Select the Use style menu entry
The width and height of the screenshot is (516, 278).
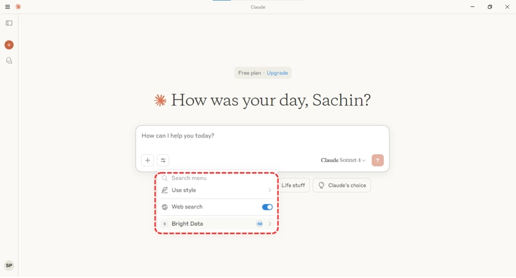(x=217, y=190)
